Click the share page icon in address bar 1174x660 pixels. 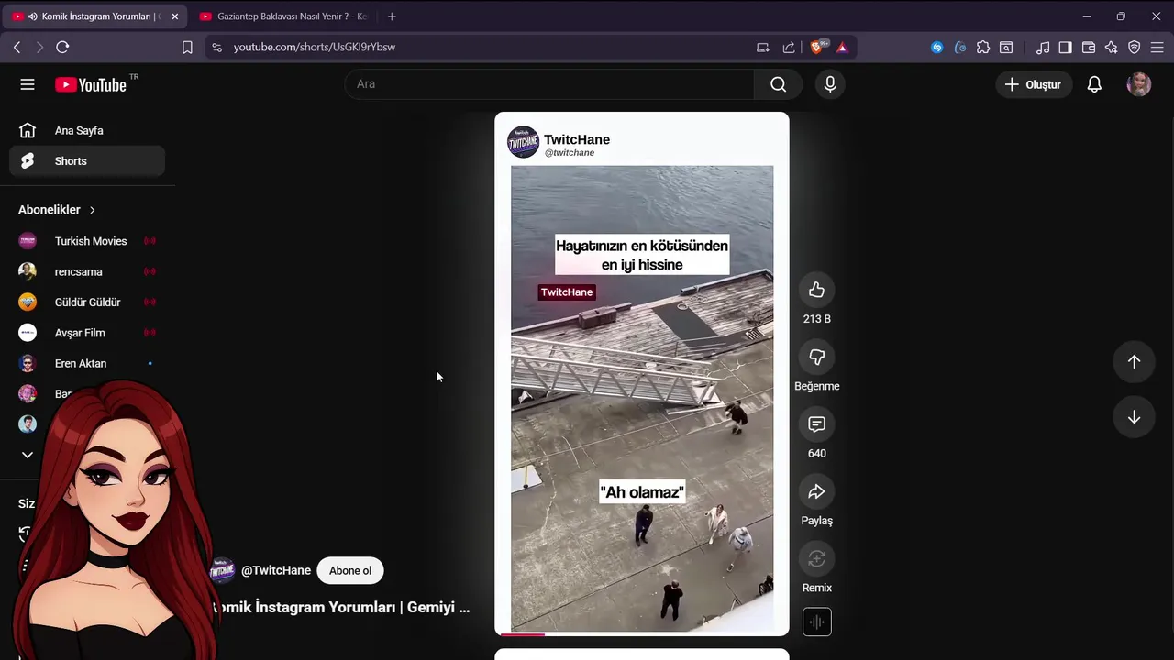pyautogui.click(x=789, y=47)
